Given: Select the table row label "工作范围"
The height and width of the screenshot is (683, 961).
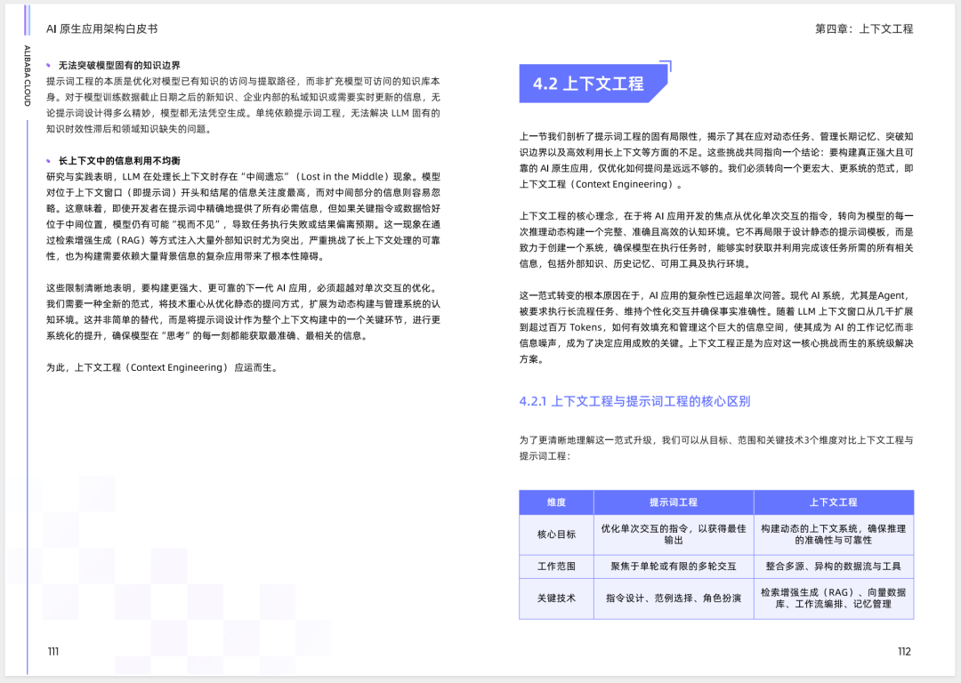Looking at the screenshot, I should coord(556,566).
